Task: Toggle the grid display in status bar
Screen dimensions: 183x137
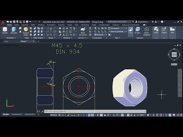Action: [x=59, y=115]
